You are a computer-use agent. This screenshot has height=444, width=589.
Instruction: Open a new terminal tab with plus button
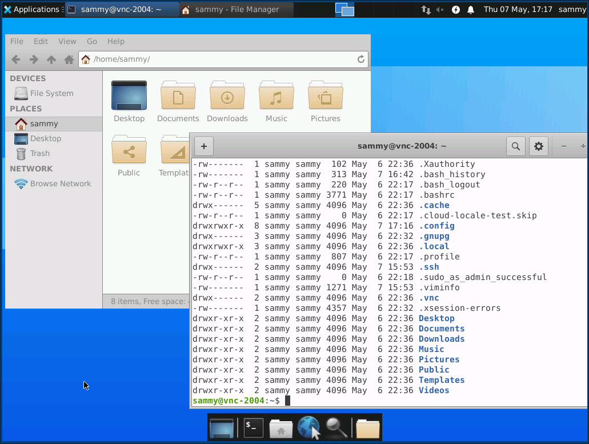pos(204,146)
